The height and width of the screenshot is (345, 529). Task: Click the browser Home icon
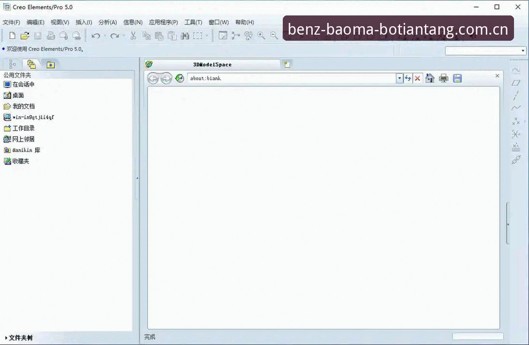point(430,78)
